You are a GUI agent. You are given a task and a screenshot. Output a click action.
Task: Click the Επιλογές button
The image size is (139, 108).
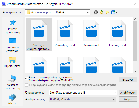point(128,80)
